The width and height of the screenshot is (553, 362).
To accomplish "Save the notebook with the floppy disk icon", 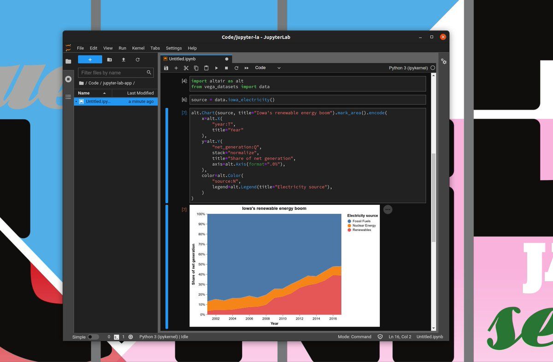I will (x=166, y=68).
